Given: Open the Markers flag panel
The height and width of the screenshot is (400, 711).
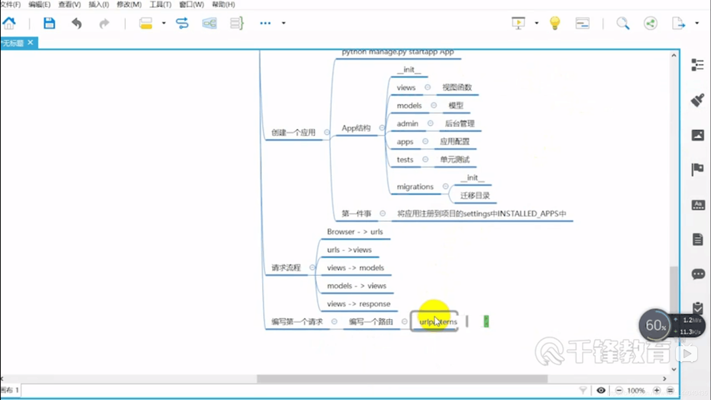Looking at the screenshot, I should 698,170.
